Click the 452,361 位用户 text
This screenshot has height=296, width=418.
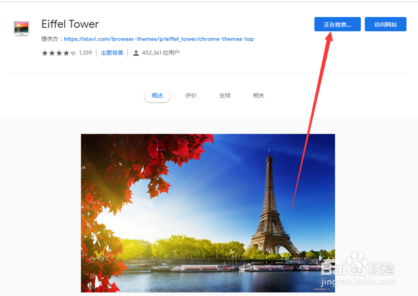161,53
